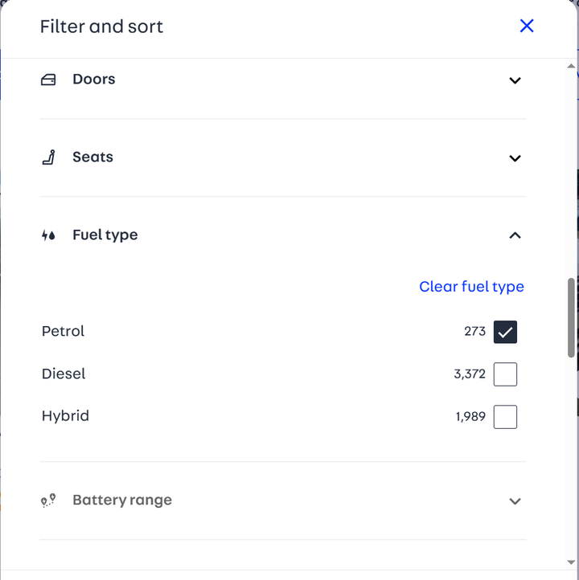Open the Seats filter heading
579x580 pixels.
(92, 157)
